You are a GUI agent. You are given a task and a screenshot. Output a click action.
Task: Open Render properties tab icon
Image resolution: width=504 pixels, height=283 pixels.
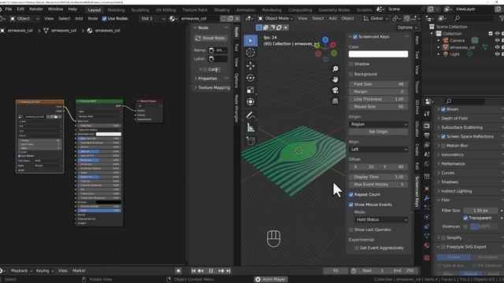tap(427, 126)
